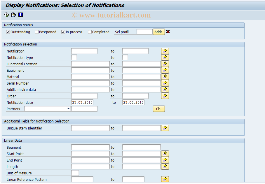Click the Get Variant icon

13,15
